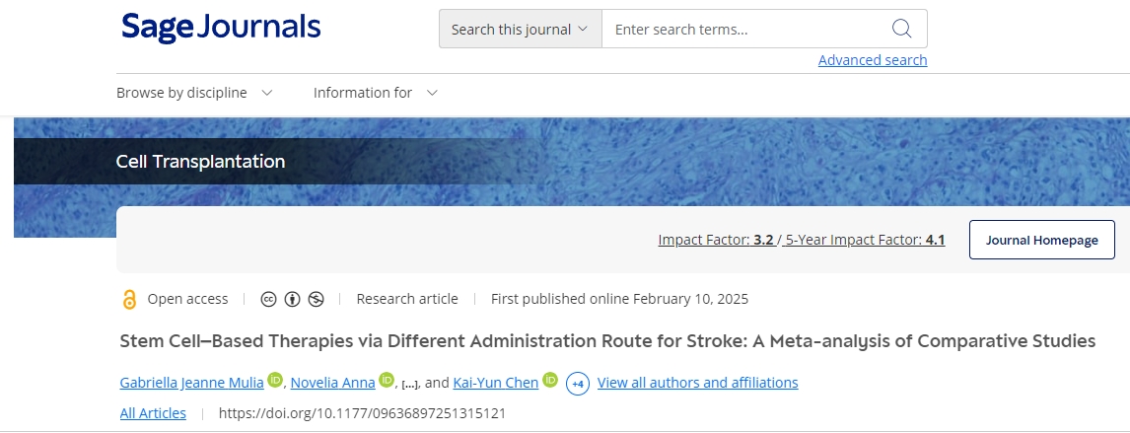This screenshot has width=1130, height=433.
Task: Click the orange open access padlock icon
Action: (129, 300)
